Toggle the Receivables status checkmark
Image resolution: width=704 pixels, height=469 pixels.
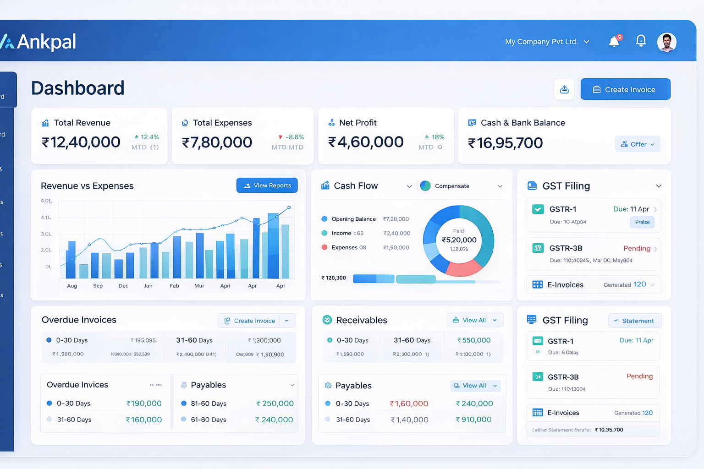click(327, 320)
